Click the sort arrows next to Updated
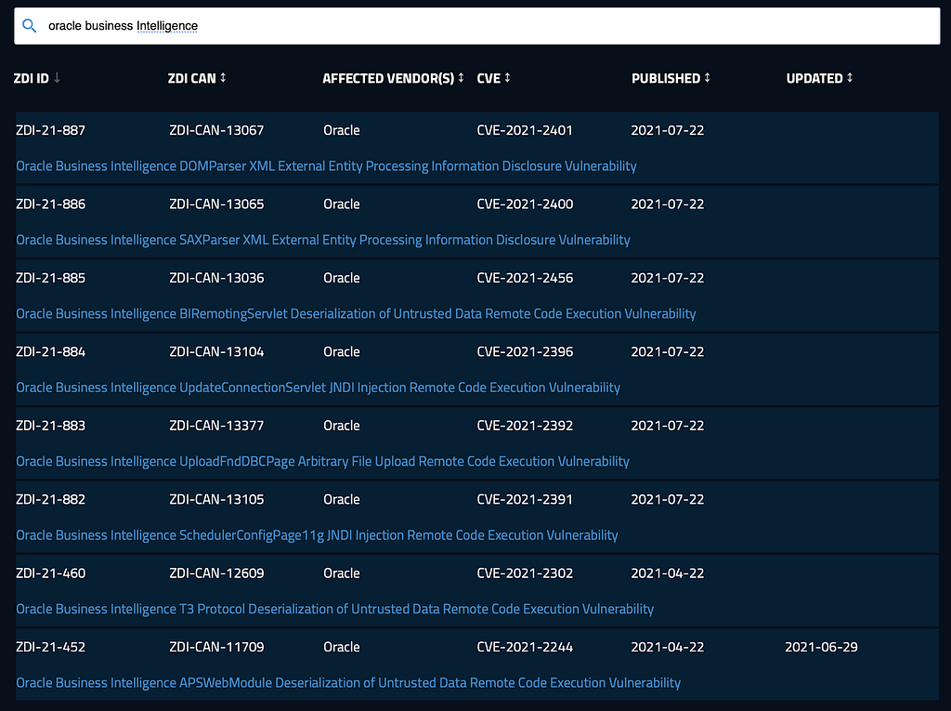The height and width of the screenshot is (711, 951). [850, 78]
